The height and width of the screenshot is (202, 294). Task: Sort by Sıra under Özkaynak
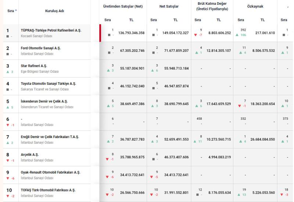point(241,20)
